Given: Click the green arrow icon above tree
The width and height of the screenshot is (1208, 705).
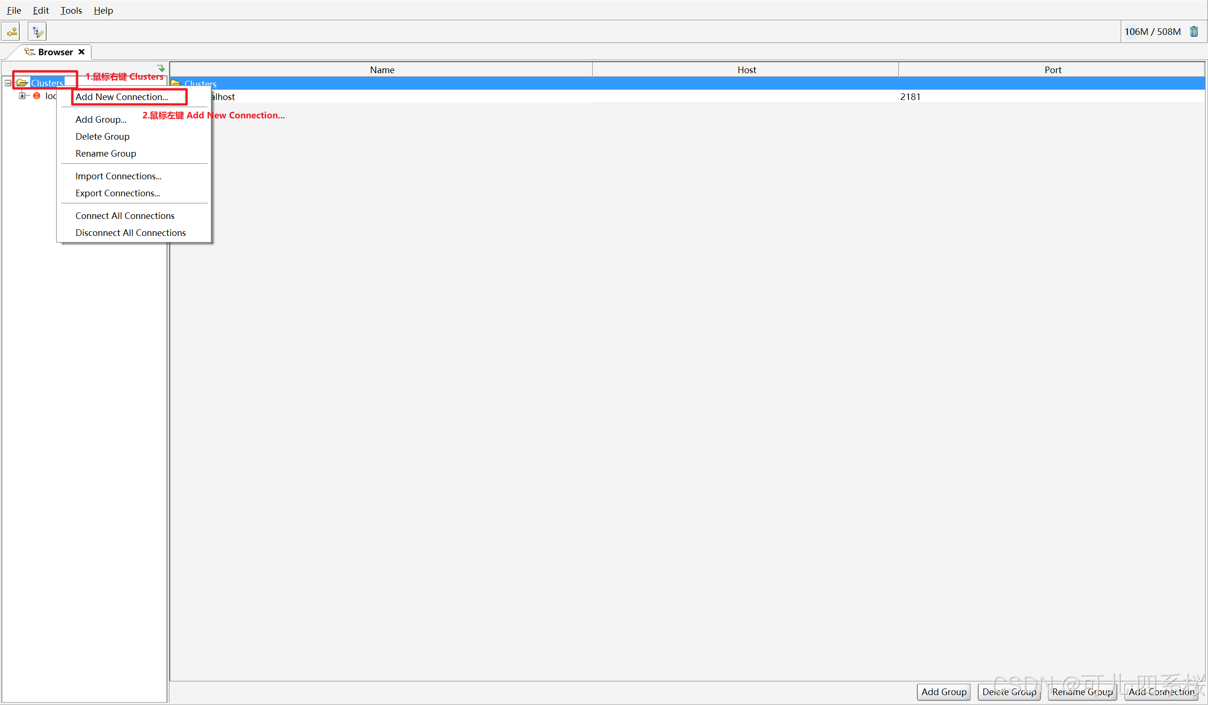Looking at the screenshot, I should click(161, 68).
